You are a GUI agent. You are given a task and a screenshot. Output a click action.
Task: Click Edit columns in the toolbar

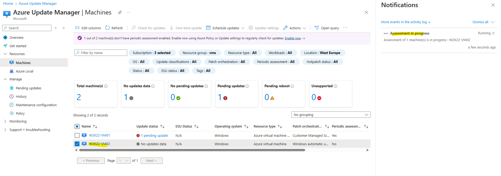pyautogui.click(x=88, y=28)
